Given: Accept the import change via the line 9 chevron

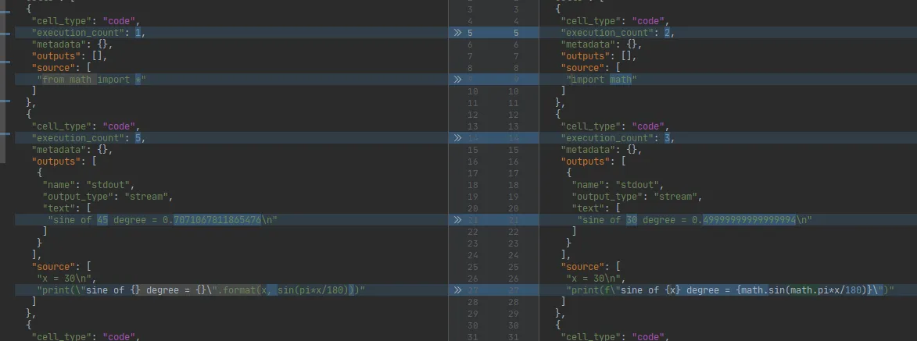Looking at the screenshot, I should coord(457,80).
